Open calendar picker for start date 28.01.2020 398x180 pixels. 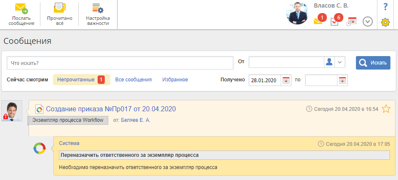pos(287,80)
